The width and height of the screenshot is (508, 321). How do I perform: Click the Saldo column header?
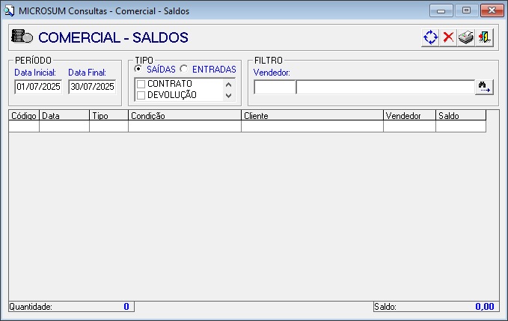[461, 116]
